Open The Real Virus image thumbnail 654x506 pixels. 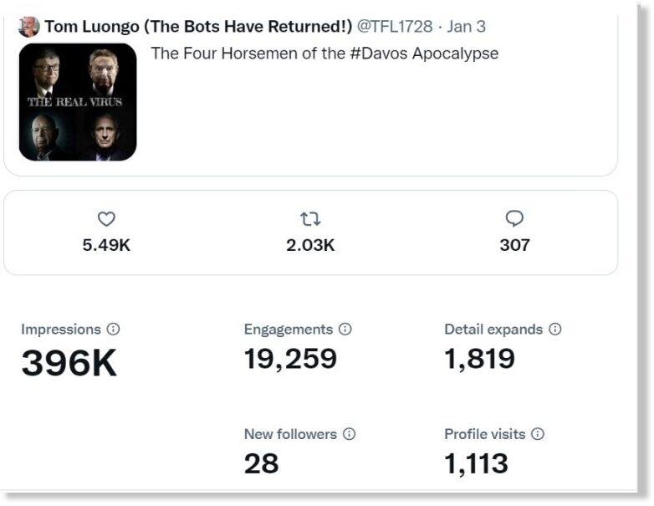(x=78, y=102)
